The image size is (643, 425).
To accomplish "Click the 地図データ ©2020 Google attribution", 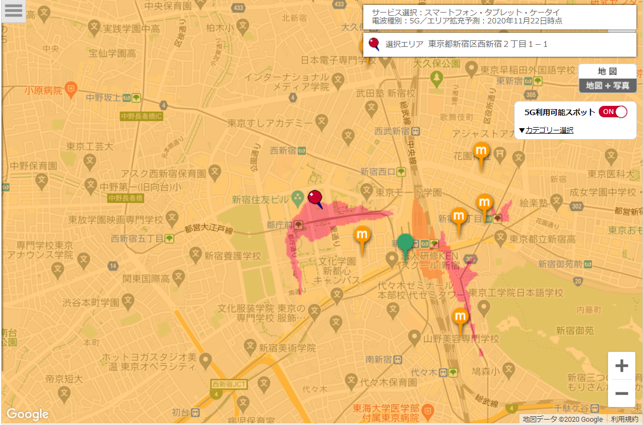I will click(563, 419).
